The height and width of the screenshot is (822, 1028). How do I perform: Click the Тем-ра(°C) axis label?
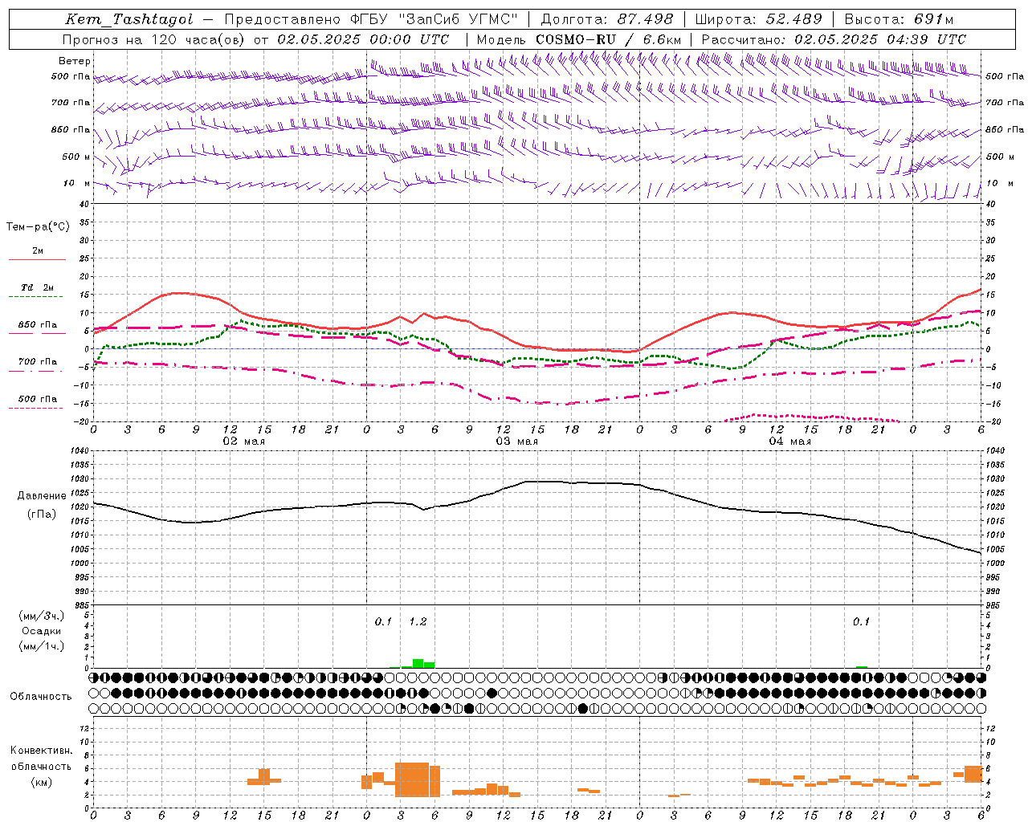pos(38,227)
